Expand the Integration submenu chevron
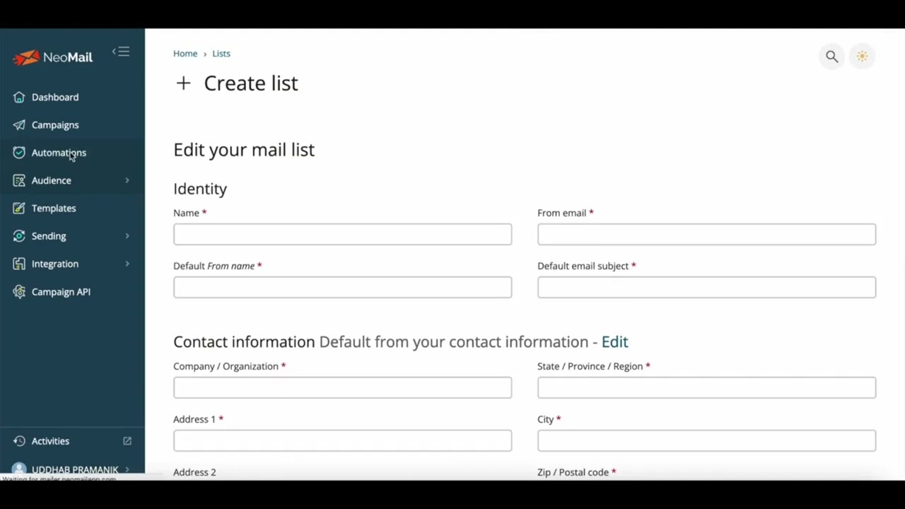This screenshot has height=509, width=905. [x=127, y=264]
